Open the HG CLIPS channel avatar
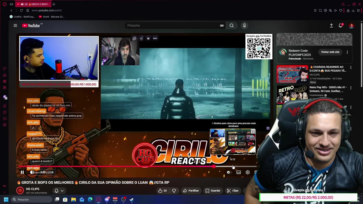The image size is (363, 204). coord(20,190)
